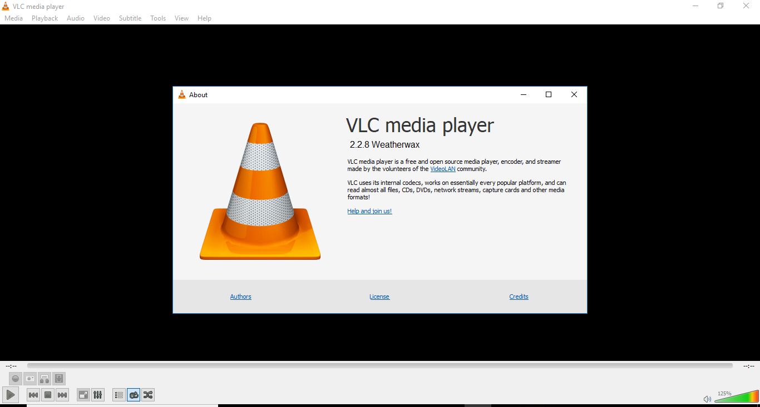View the License information
This screenshot has width=760, height=407.
tap(379, 296)
